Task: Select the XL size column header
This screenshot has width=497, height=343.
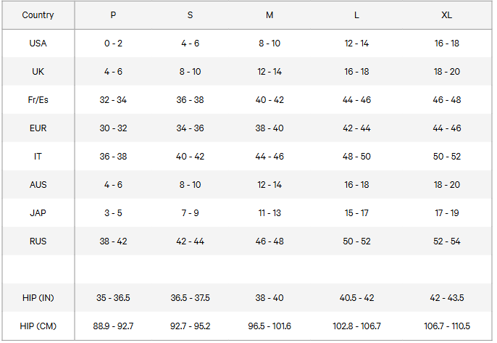Action: pos(447,15)
